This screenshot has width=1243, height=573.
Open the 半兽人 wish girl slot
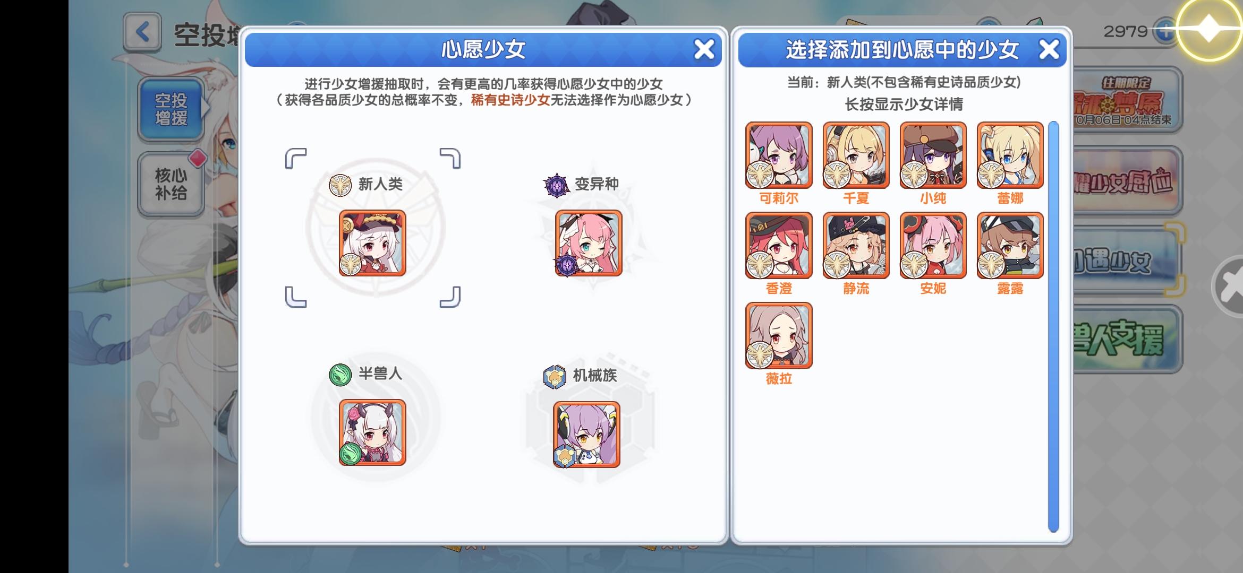[x=372, y=432]
